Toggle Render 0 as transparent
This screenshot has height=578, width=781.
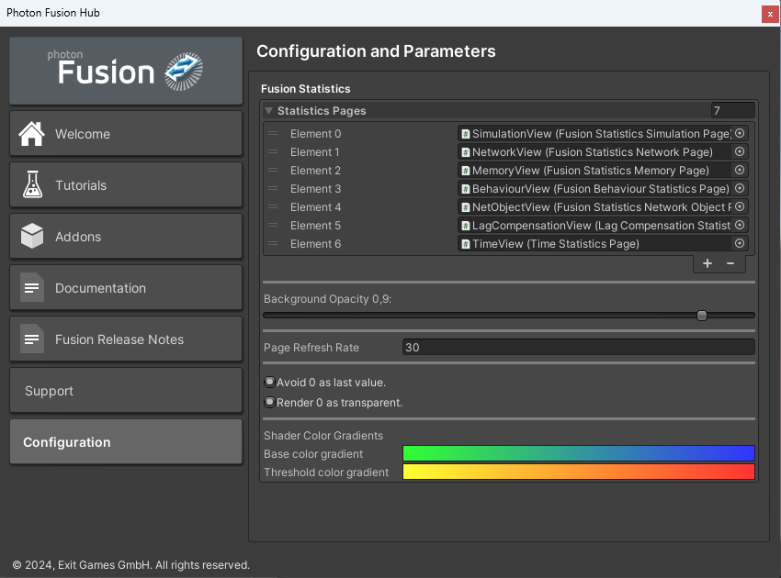[x=269, y=402]
